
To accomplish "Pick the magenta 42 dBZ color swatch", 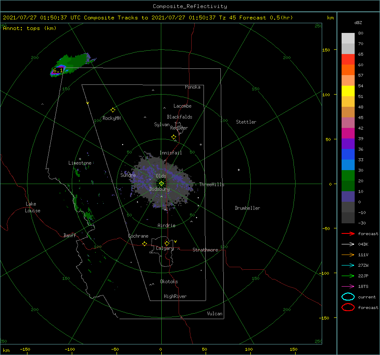I will (x=348, y=133).
